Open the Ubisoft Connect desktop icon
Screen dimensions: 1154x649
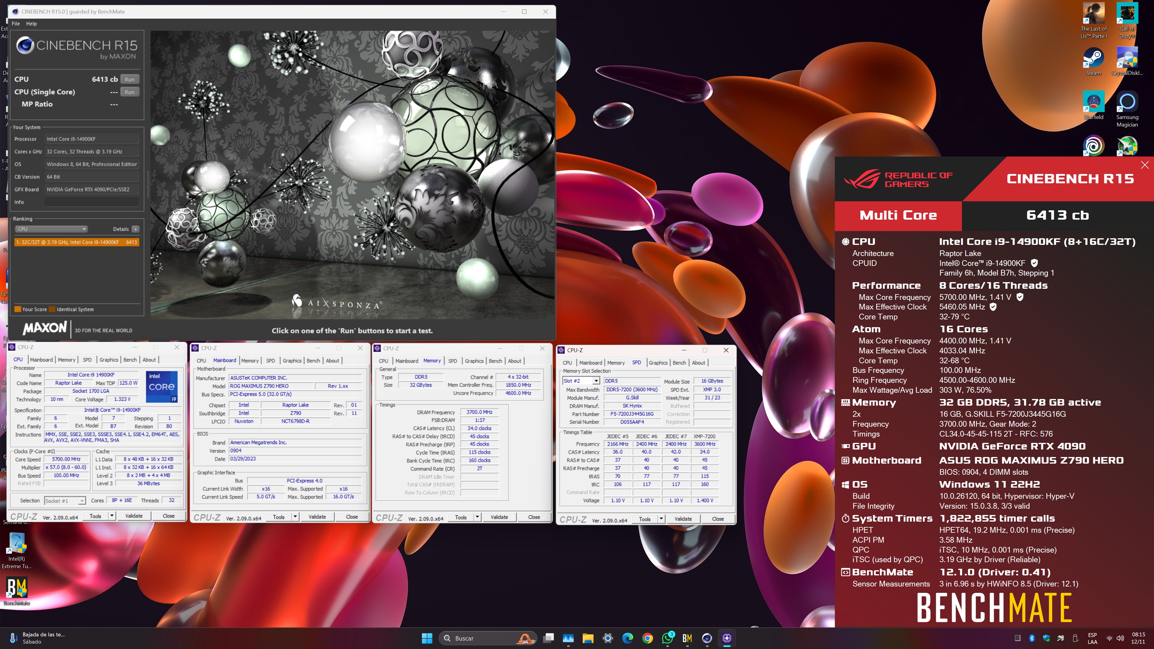[1094, 146]
